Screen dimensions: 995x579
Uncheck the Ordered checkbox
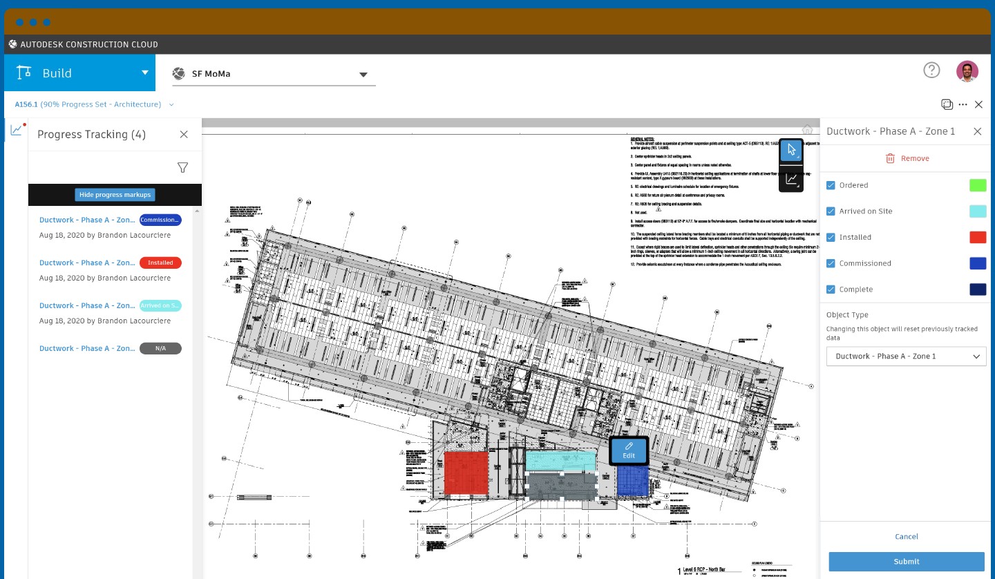pos(831,185)
